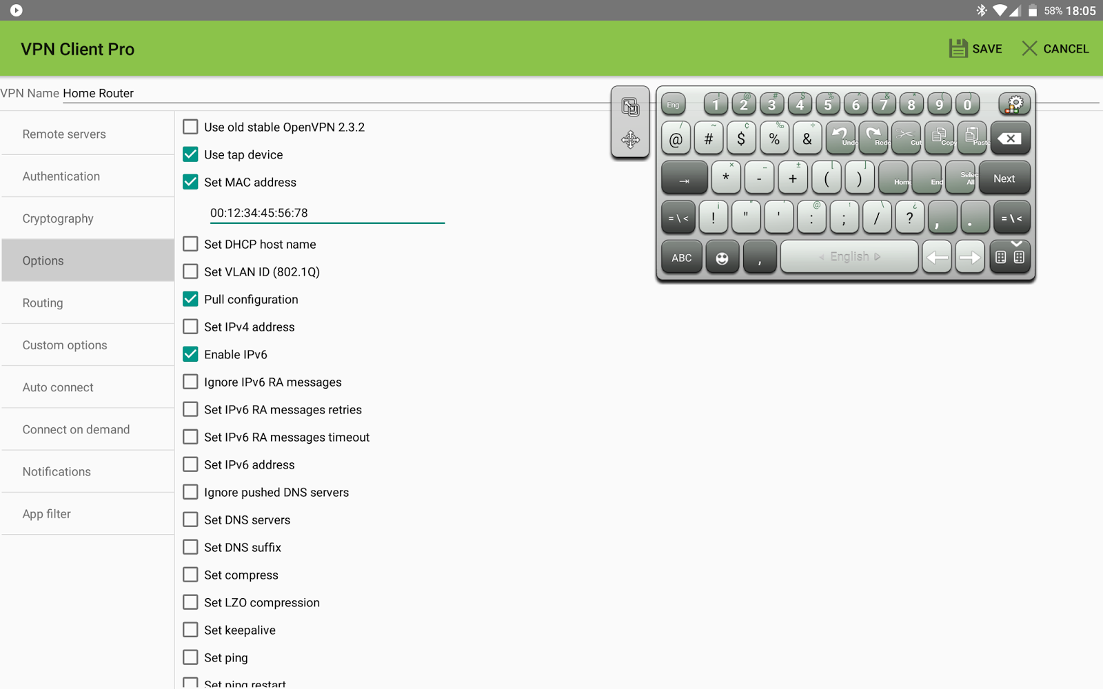The width and height of the screenshot is (1103, 689).
Task: Open Routing section
Action: pos(88,303)
